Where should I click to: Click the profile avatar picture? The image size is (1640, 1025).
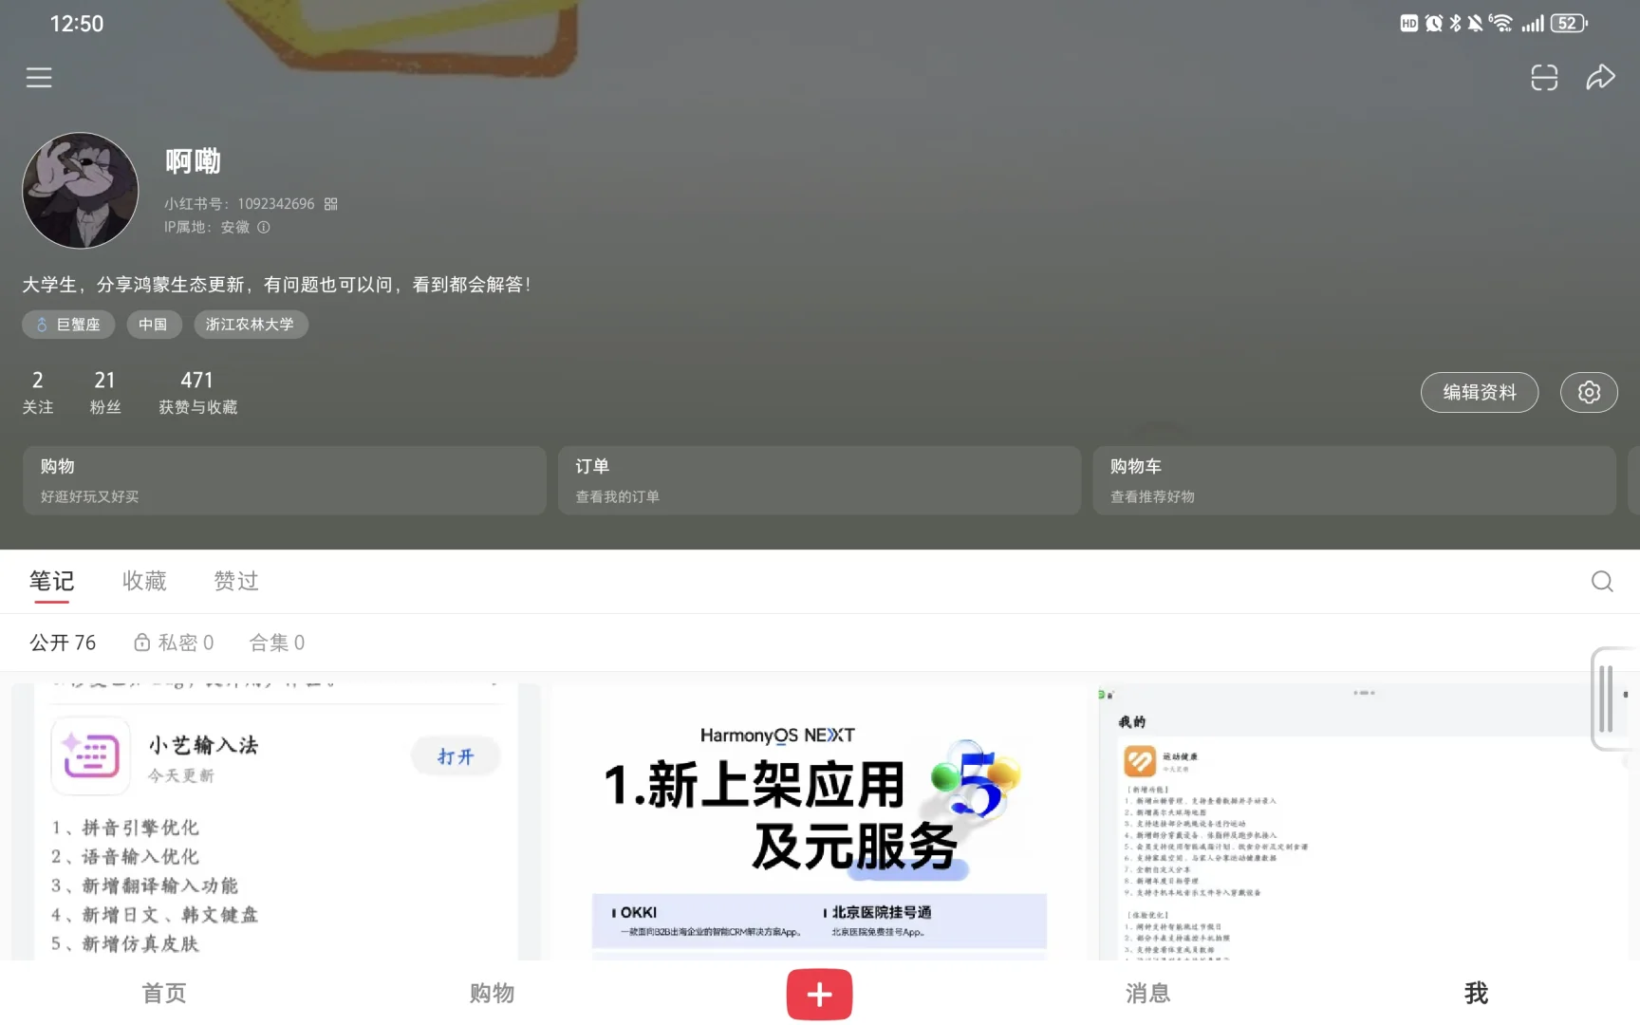coord(81,190)
